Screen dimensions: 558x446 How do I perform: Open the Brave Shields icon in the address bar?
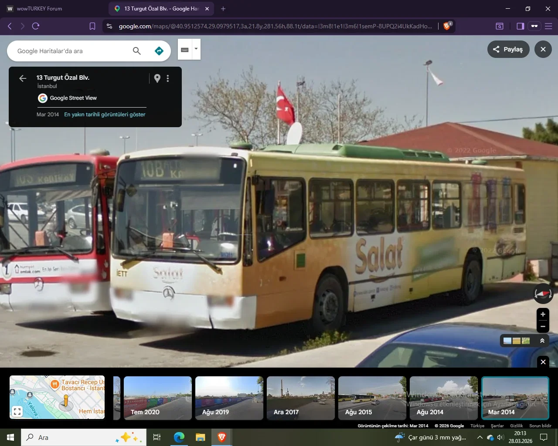(446, 26)
